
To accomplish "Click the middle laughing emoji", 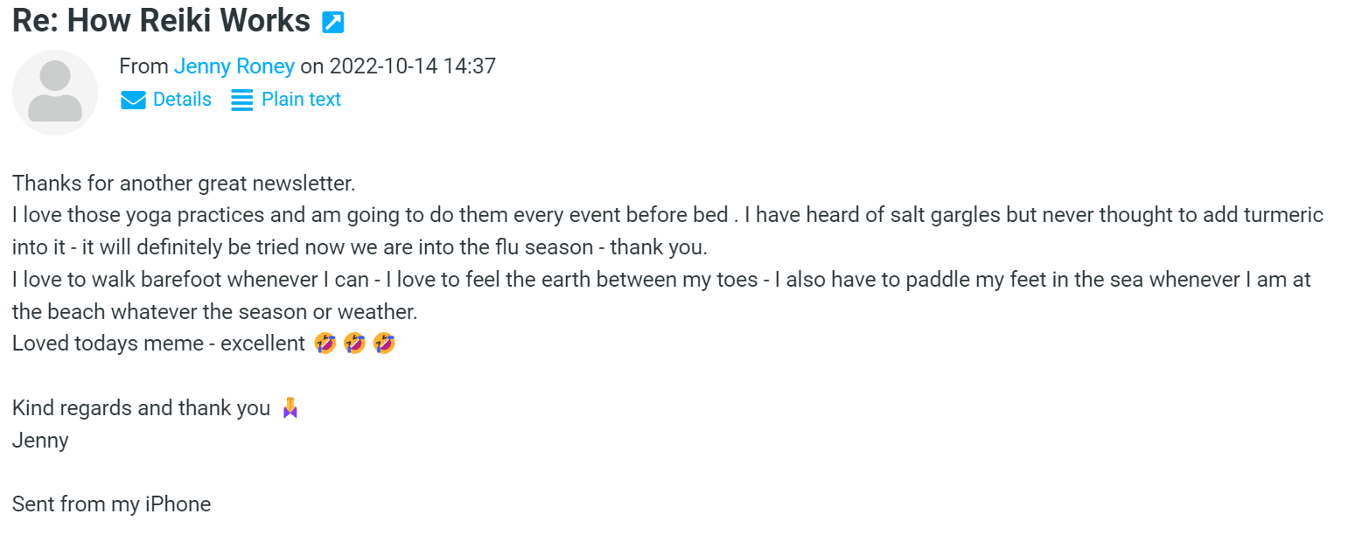I will [x=354, y=344].
